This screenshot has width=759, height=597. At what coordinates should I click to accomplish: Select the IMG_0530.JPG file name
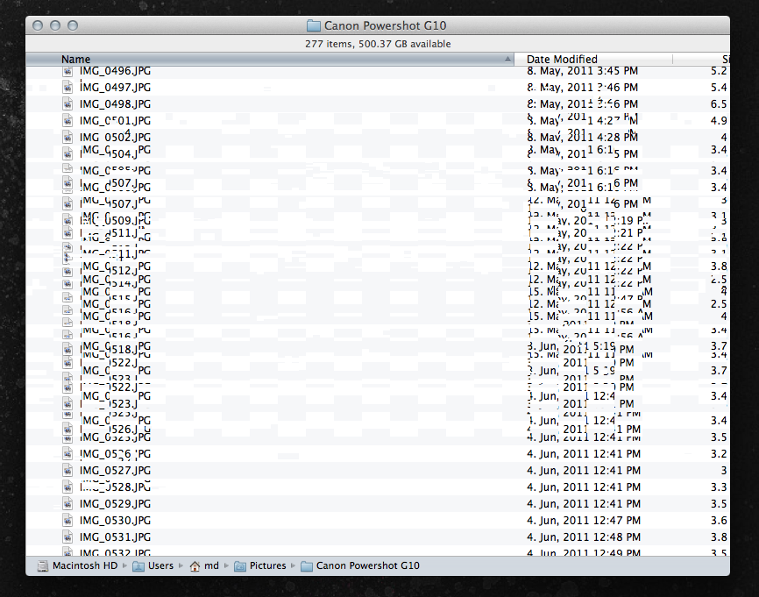coord(115,520)
